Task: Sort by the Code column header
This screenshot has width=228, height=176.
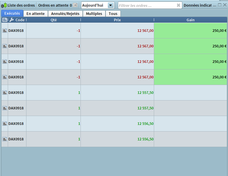Action: click(x=20, y=20)
